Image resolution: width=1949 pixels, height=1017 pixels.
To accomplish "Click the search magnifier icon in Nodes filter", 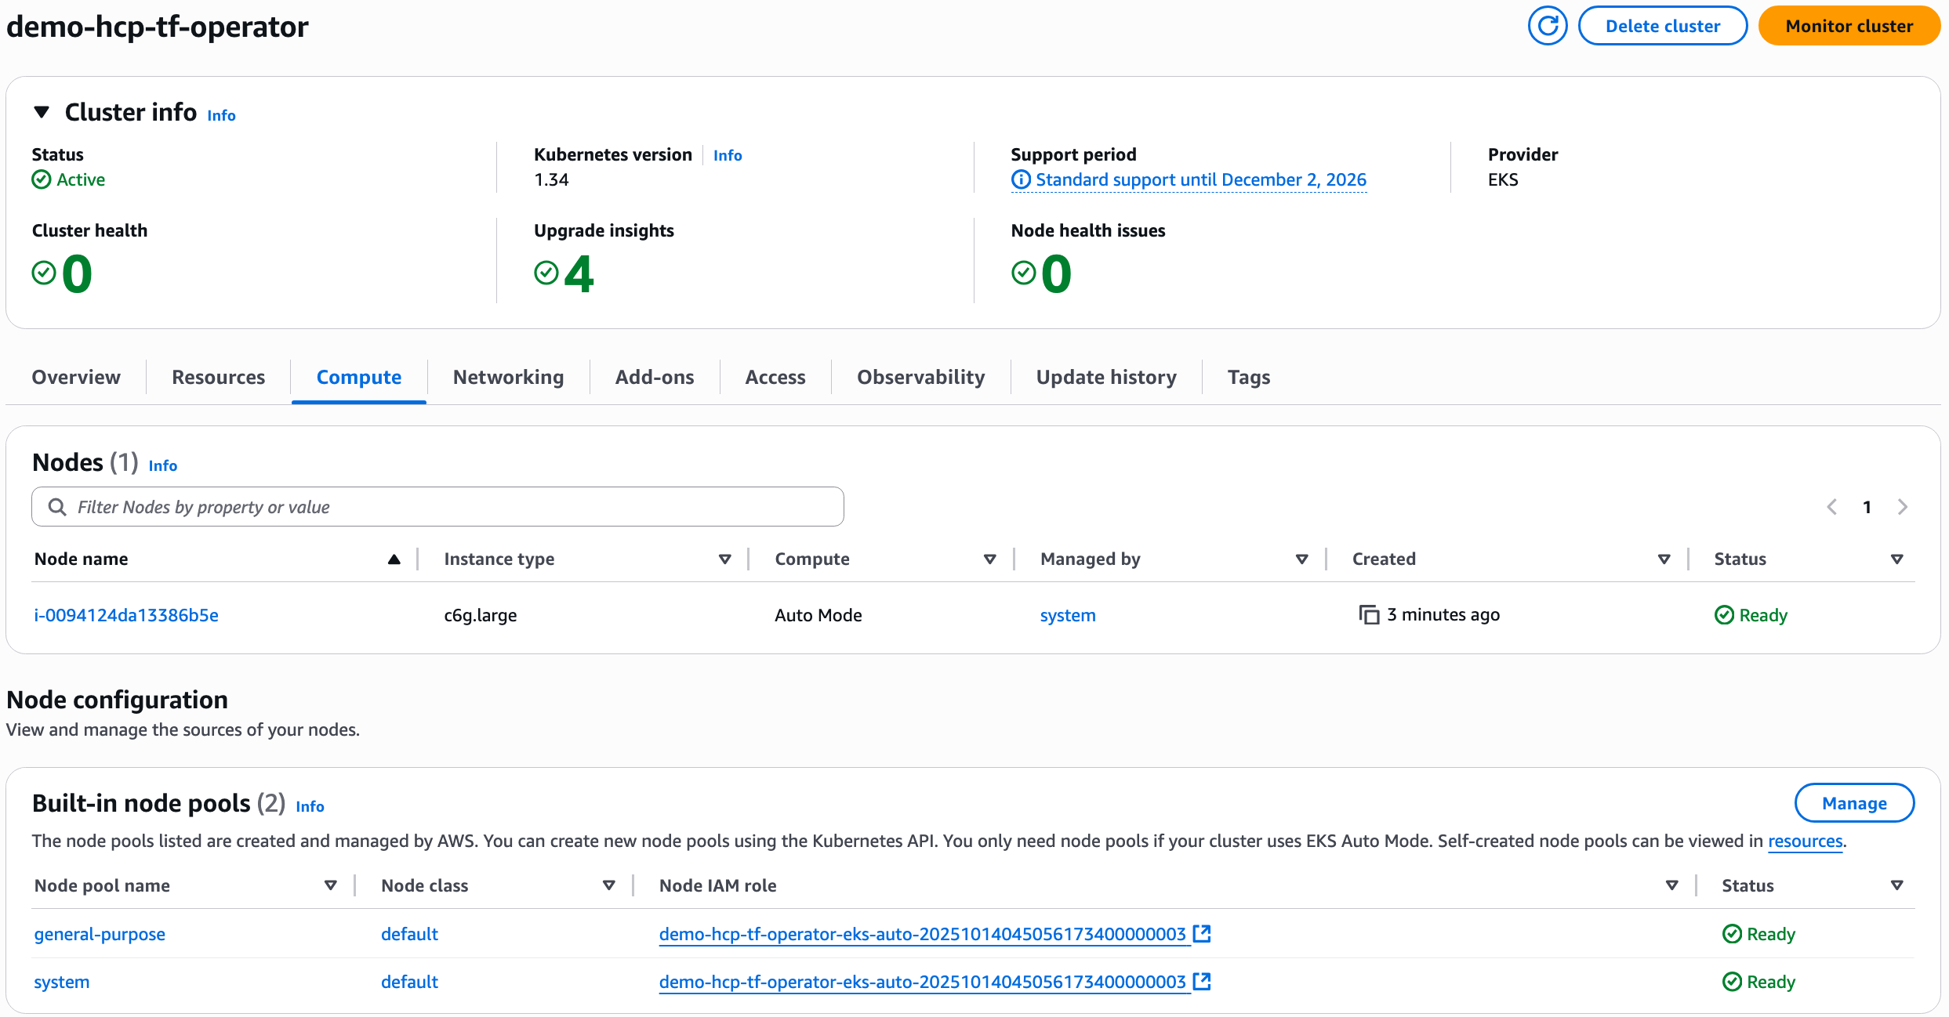I will [x=57, y=507].
